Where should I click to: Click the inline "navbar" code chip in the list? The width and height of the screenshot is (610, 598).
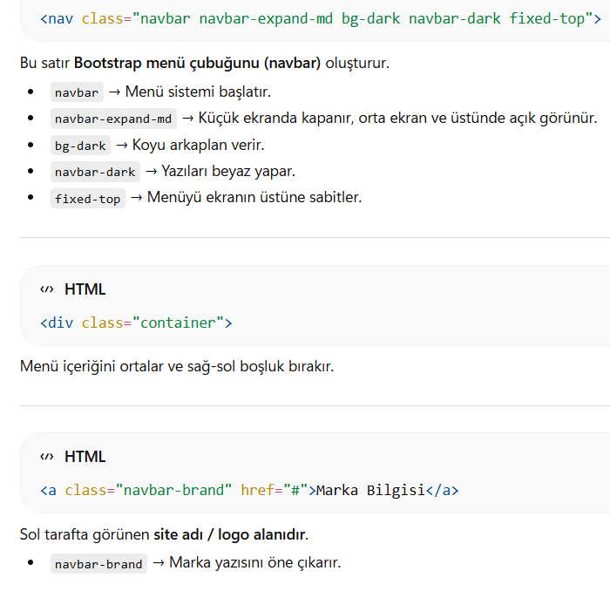(x=77, y=92)
